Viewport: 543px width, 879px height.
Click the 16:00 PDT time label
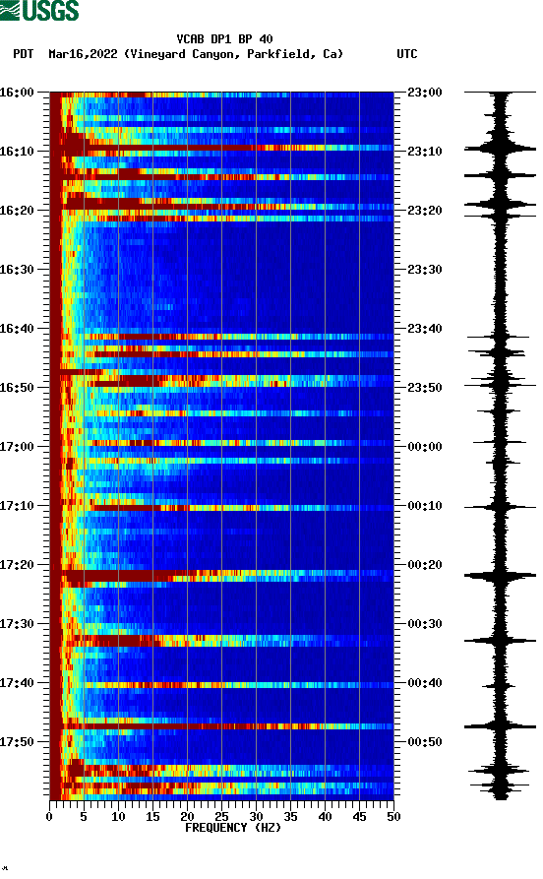[17, 92]
